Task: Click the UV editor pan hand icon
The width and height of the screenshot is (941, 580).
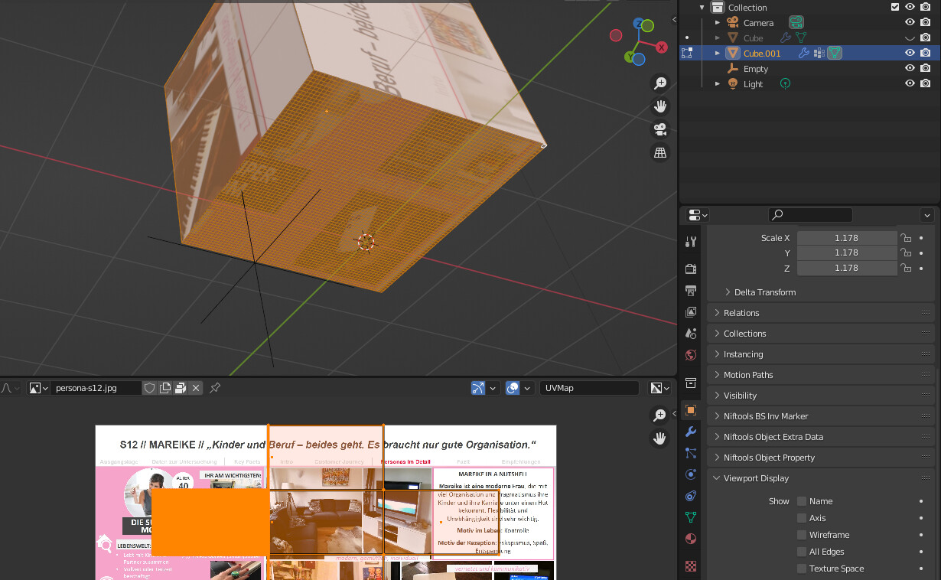Action: pyautogui.click(x=659, y=438)
